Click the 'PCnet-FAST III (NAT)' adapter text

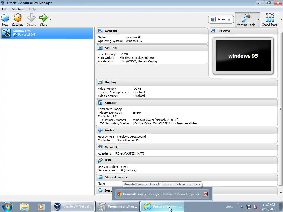coord(130,153)
